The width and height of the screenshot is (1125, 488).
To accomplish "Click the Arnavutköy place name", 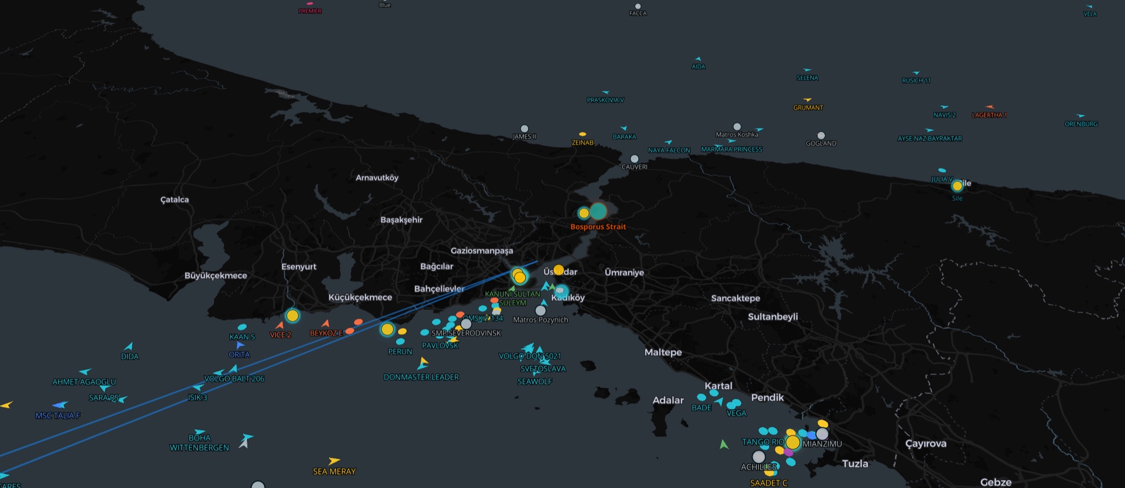I will pyautogui.click(x=377, y=178).
